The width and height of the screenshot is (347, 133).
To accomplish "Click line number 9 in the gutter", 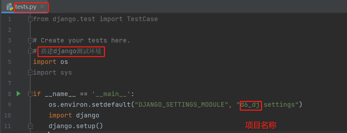I will pyautogui.click(x=9, y=105).
